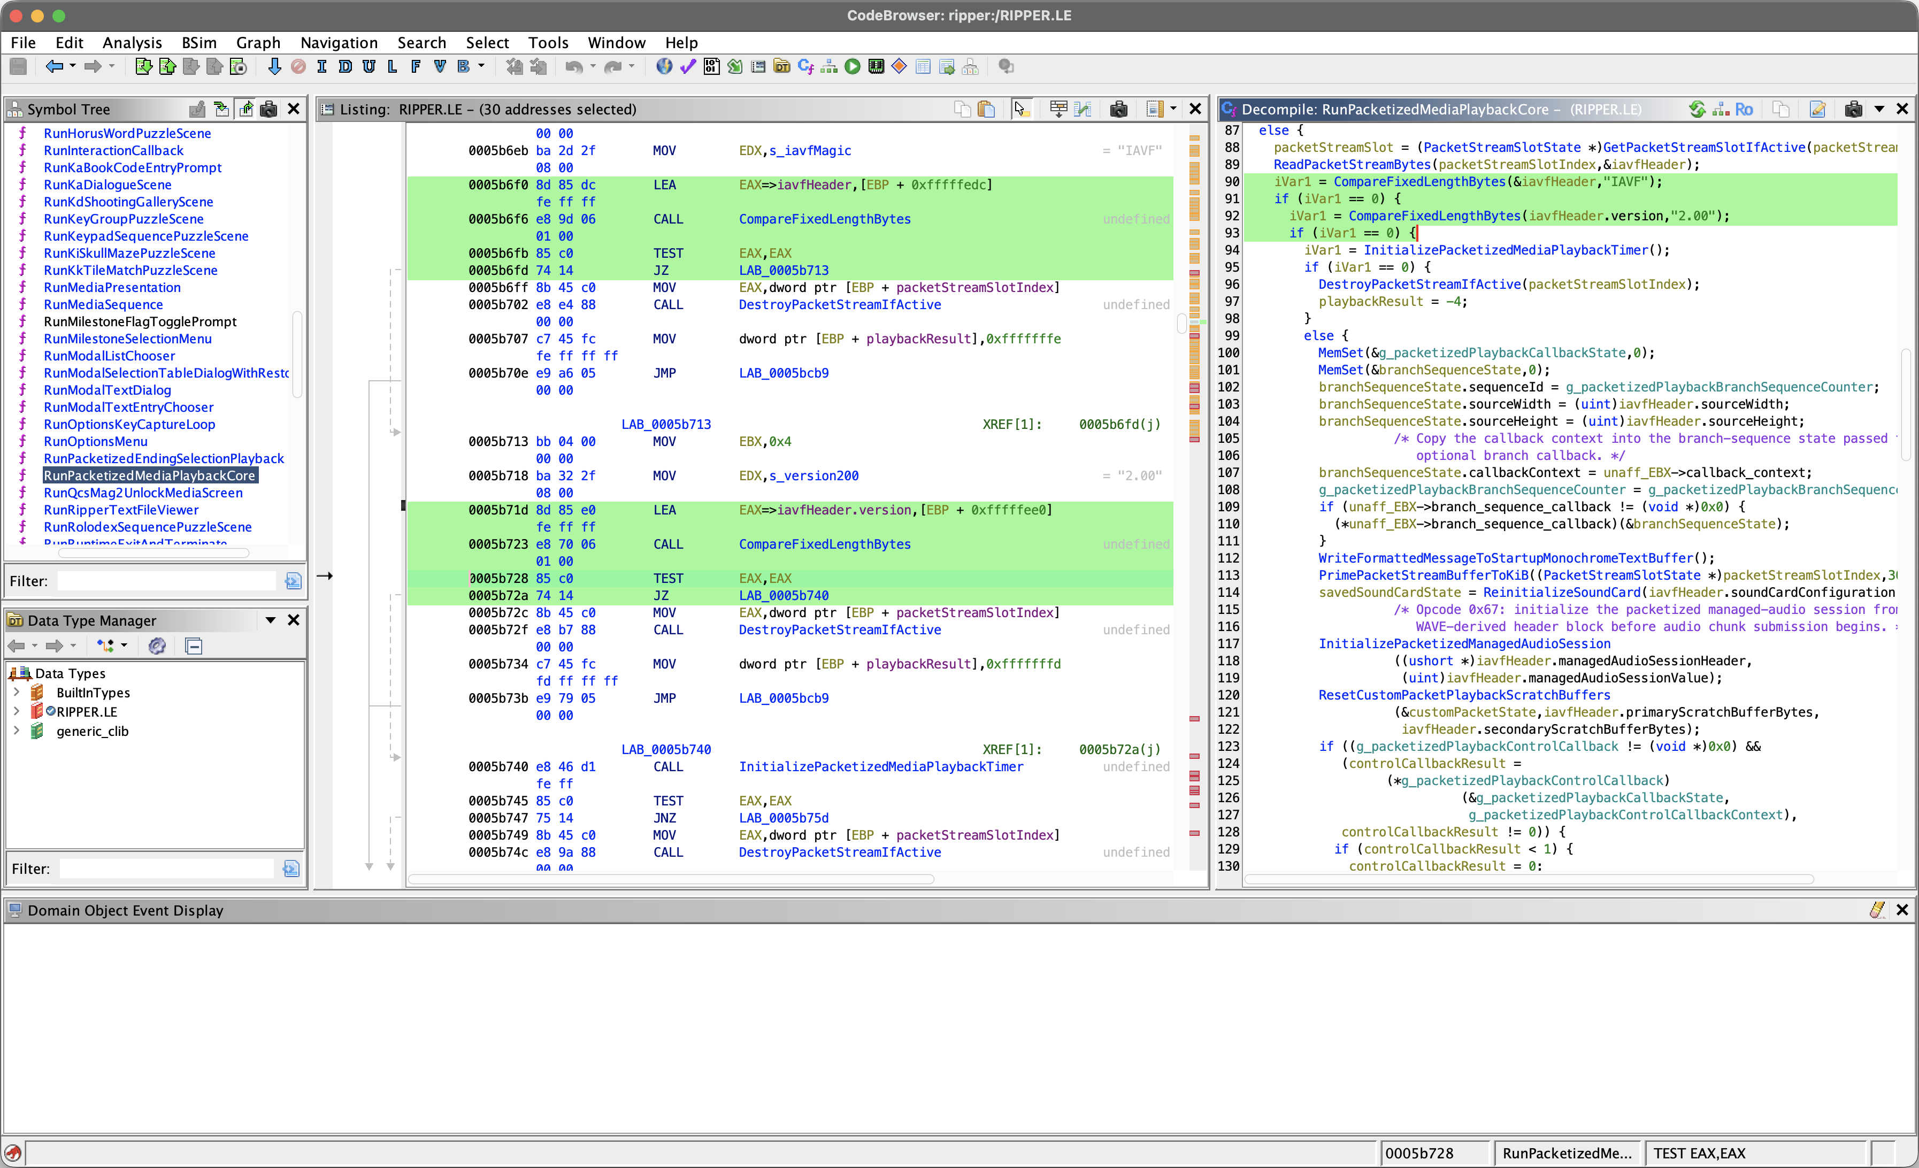Jump to next non-function with the V icon
Image resolution: width=1919 pixels, height=1168 pixels.
click(x=440, y=67)
